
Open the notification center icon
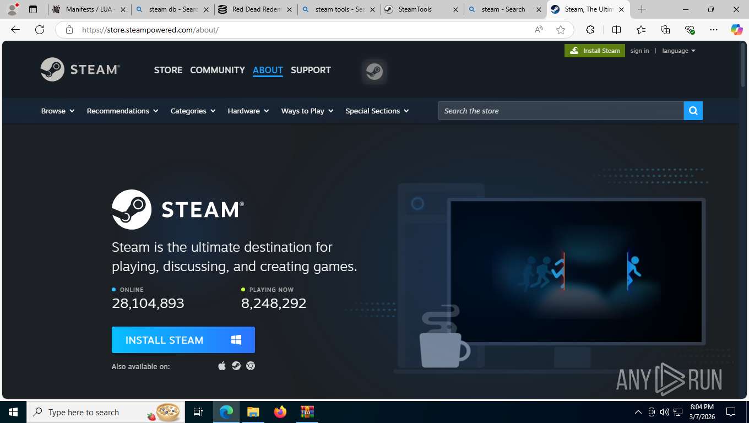(x=731, y=412)
